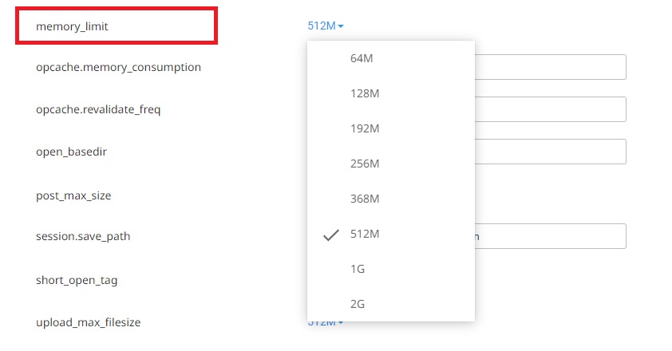The height and width of the screenshot is (351, 672).
Task: Select the checked 512M option
Action: point(391,234)
